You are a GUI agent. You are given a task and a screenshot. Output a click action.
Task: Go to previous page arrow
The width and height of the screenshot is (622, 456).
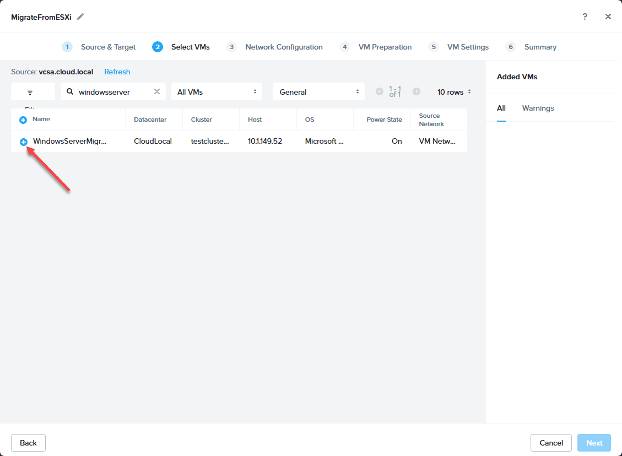[x=380, y=91]
